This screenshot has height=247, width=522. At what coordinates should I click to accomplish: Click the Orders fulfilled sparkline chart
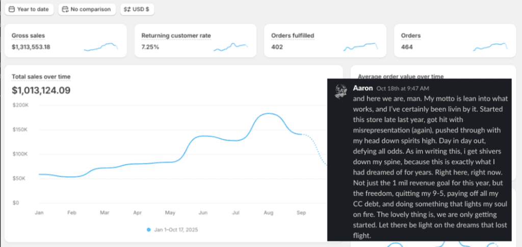click(x=361, y=47)
